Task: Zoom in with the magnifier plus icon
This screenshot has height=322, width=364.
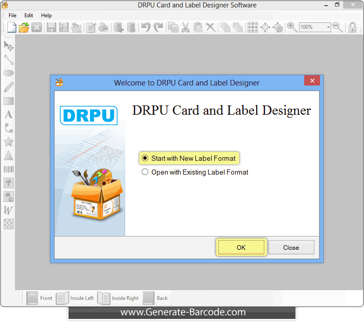Action: pyautogui.click(x=292, y=27)
